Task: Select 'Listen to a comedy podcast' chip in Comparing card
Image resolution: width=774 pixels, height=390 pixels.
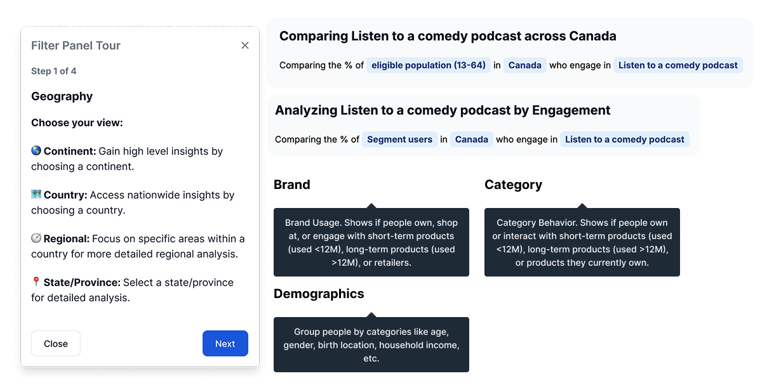Action: 678,65
